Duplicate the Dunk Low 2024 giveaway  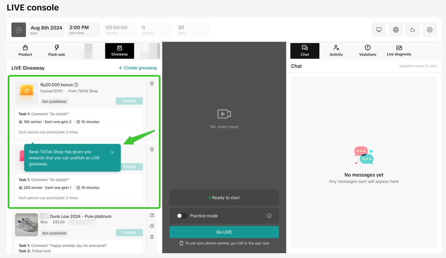[x=152, y=226]
